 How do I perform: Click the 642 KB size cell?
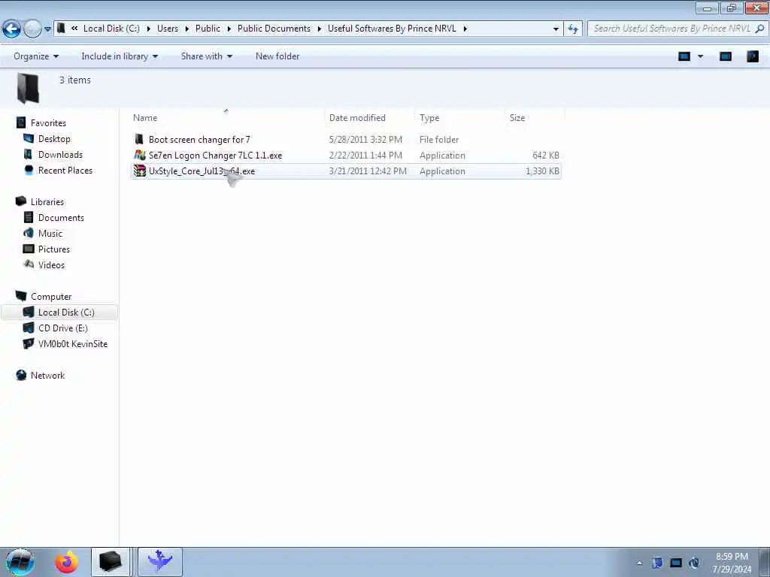click(546, 156)
